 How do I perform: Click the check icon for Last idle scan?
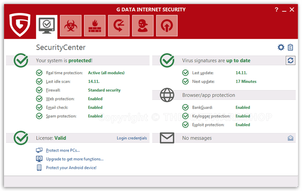(39, 81)
